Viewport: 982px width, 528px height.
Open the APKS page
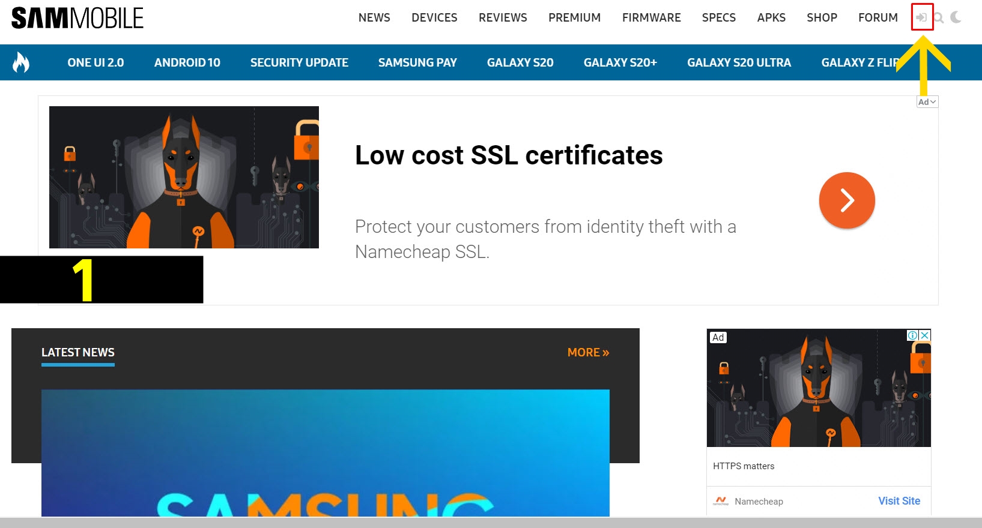771,17
